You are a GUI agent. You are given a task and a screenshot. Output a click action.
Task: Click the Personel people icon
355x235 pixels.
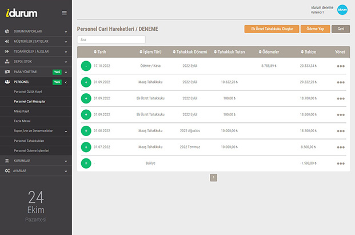pyautogui.click(x=7, y=82)
